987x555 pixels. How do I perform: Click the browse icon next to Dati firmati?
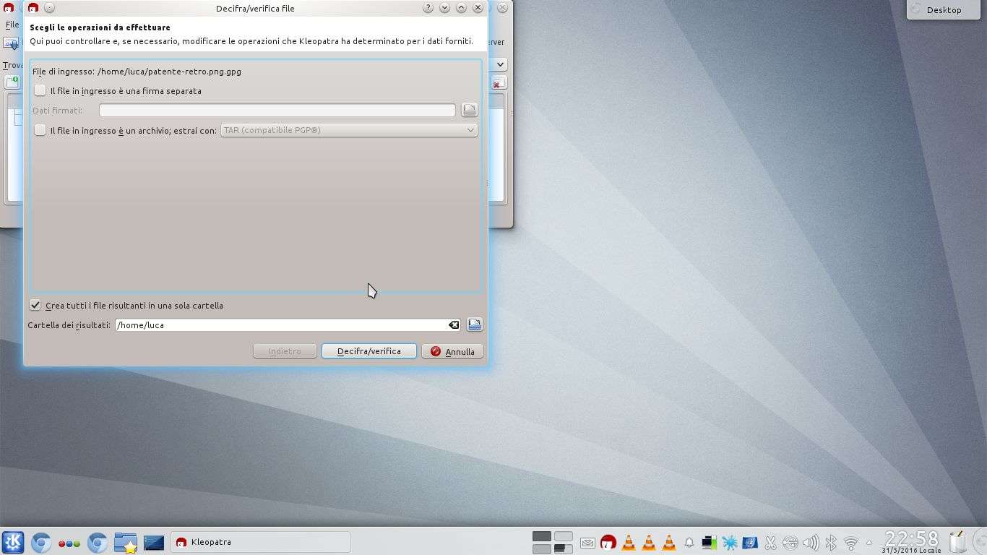pos(470,111)
